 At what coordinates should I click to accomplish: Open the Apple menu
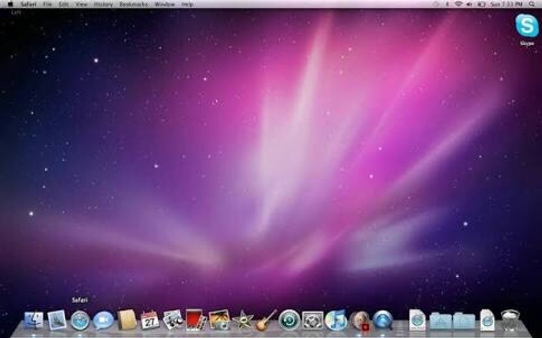tap(10, 4)
